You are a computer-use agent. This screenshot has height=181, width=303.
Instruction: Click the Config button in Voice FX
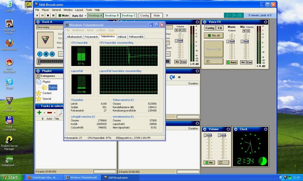click(209, 28)
